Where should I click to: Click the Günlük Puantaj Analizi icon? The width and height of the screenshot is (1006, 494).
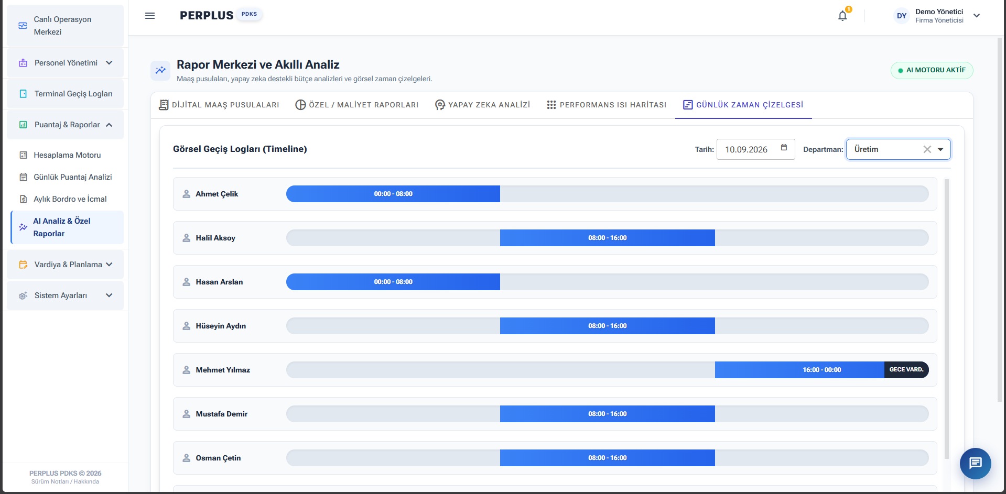click(x=23, y=177)
